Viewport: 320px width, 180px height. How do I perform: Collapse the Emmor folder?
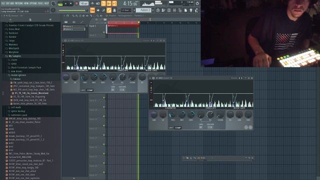(x=17, y=79)
